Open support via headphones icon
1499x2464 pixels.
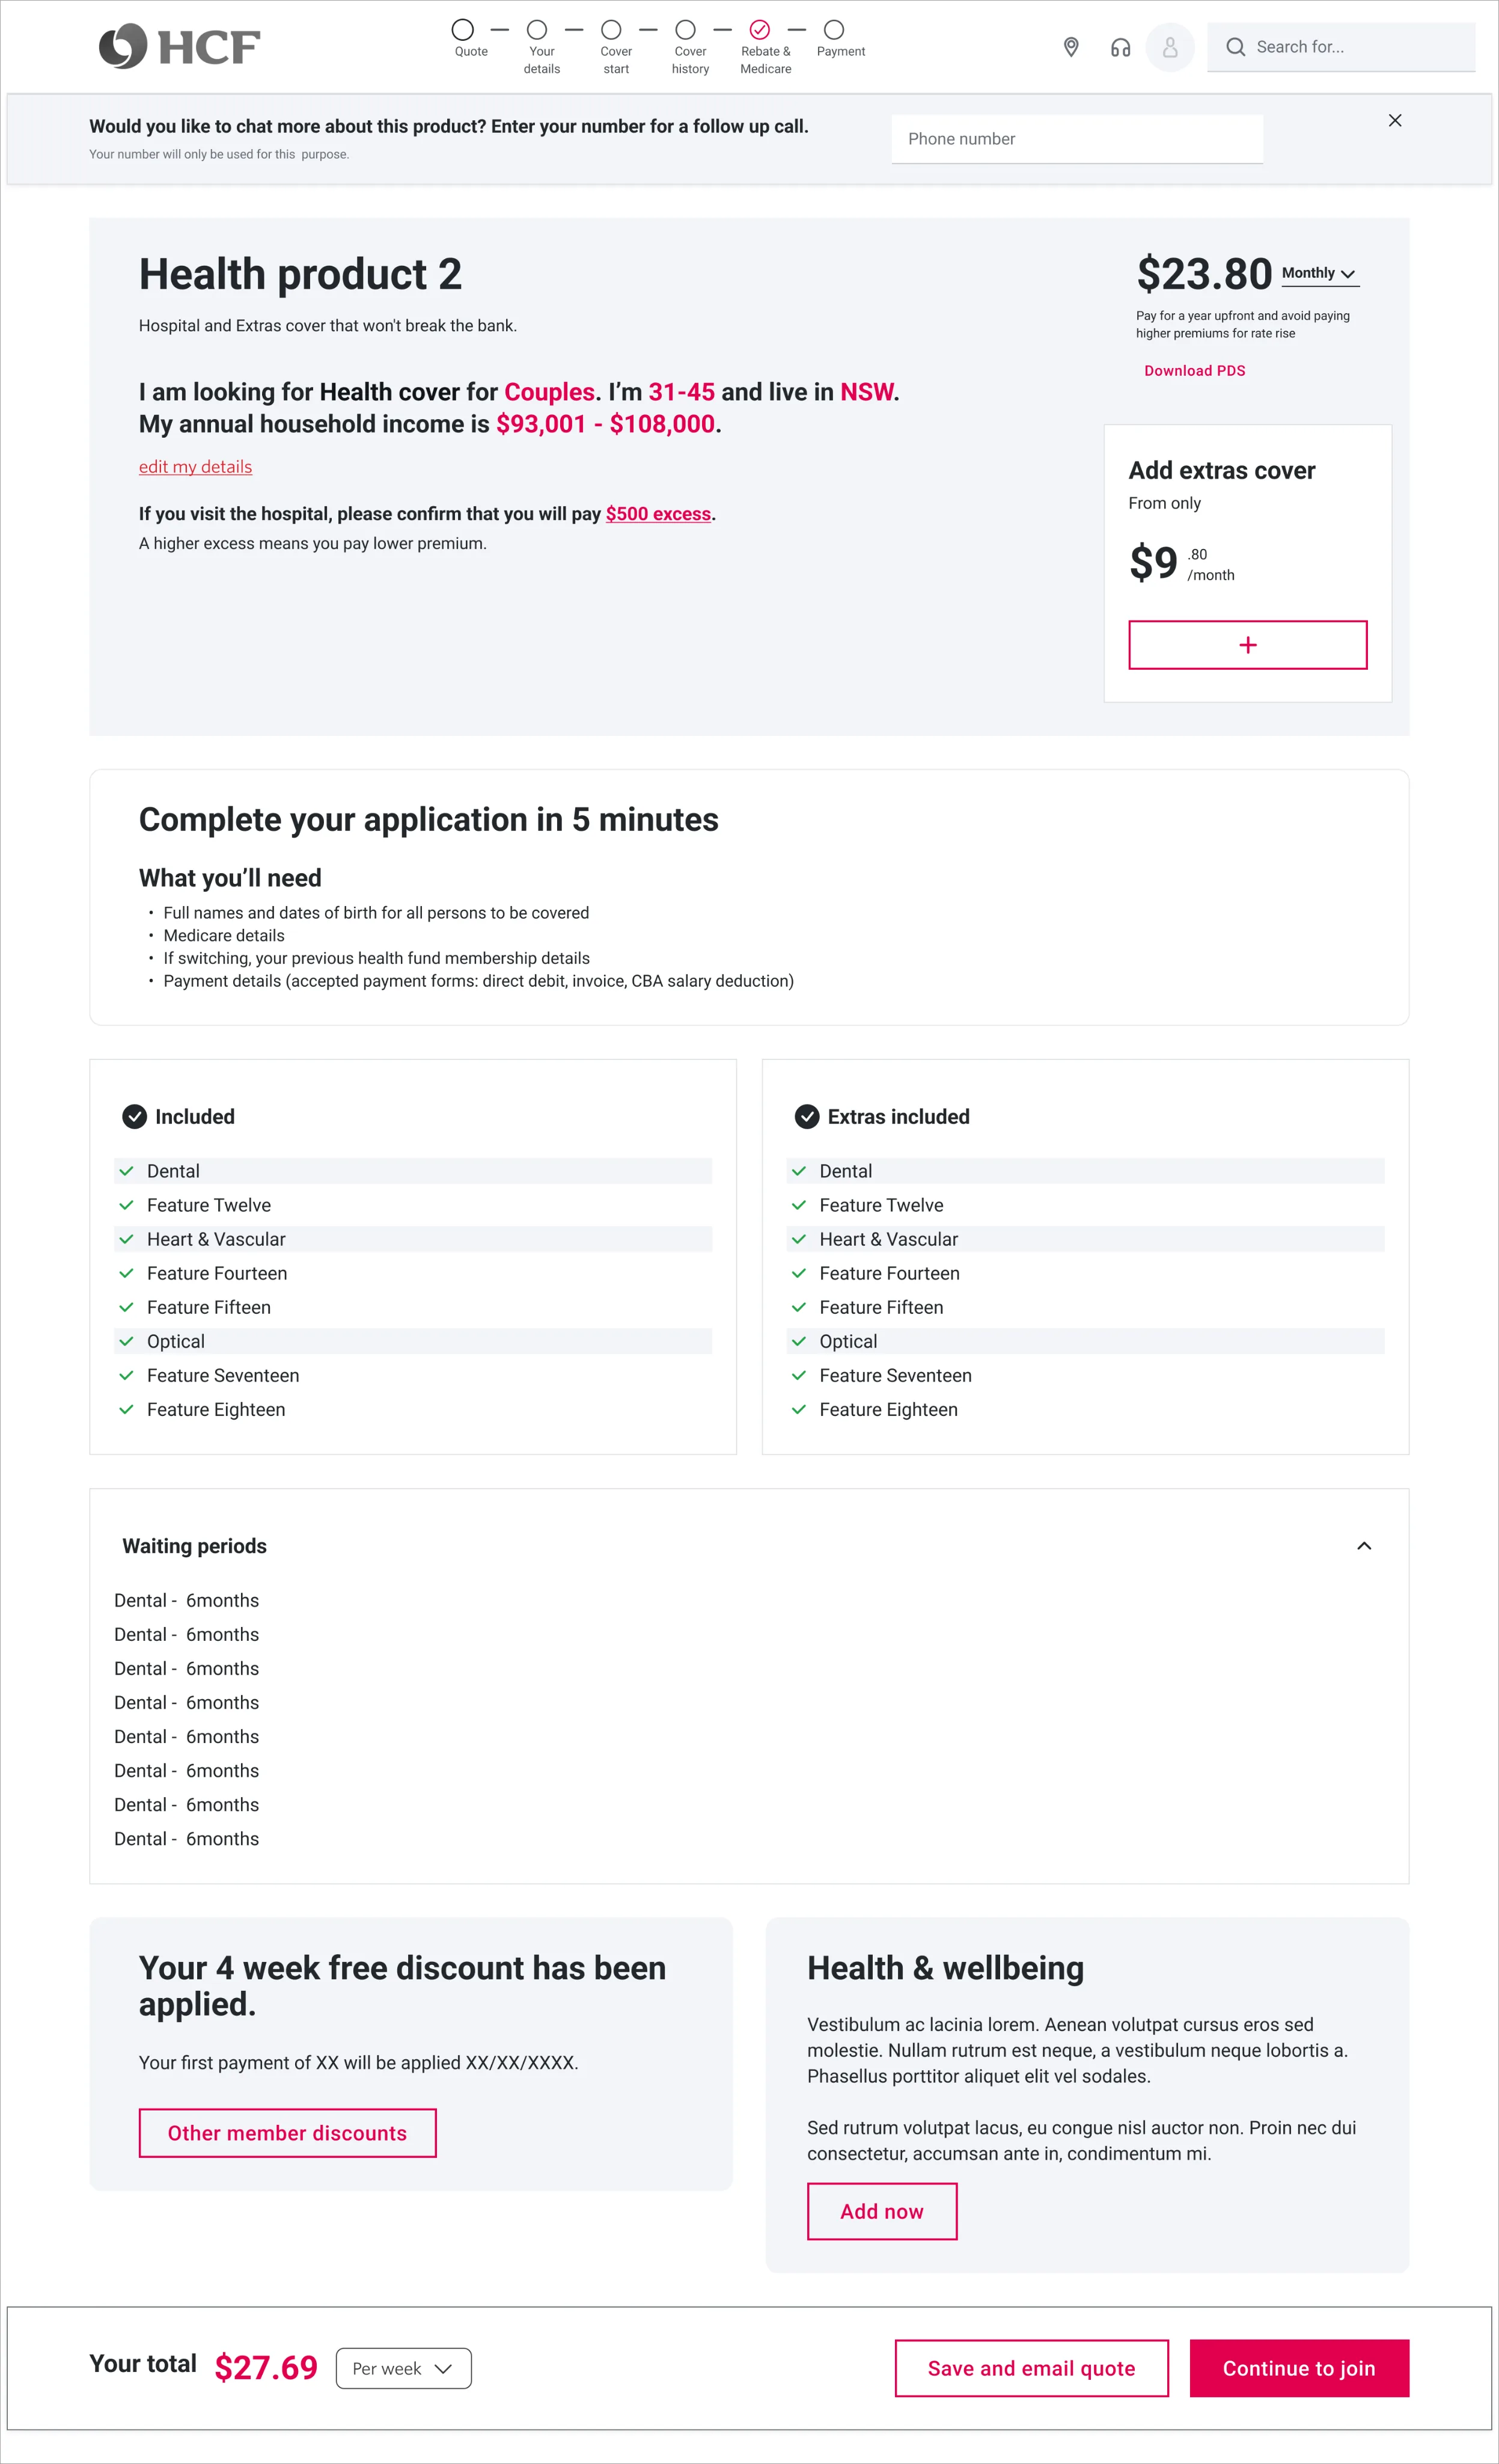coord(1120,47)
